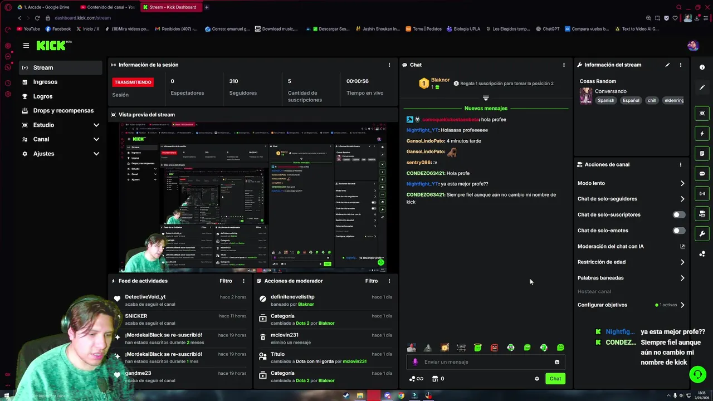Click the stream preview video thumbnail
This screenshot has height=401, width=713.
click(253, 198)
